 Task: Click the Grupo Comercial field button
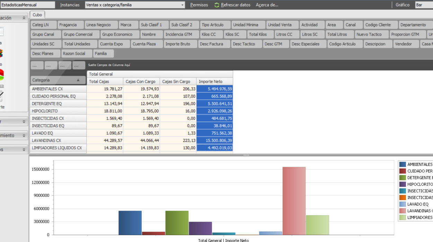[80, 35]
